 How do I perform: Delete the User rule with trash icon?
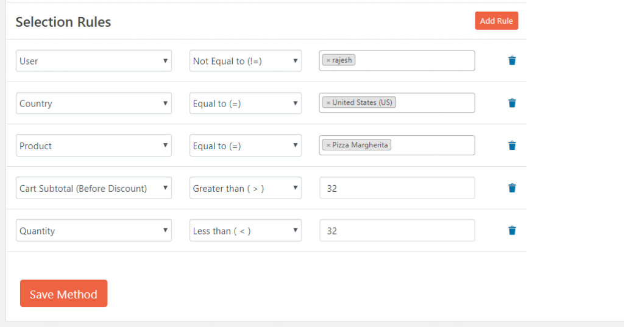[512, 61]
